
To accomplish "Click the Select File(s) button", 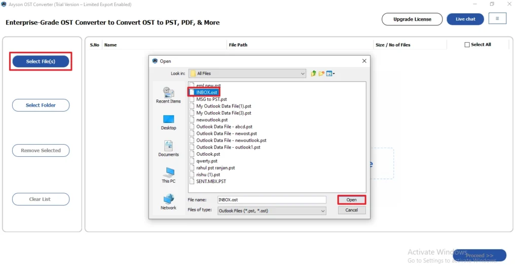I will pos(41,61).
